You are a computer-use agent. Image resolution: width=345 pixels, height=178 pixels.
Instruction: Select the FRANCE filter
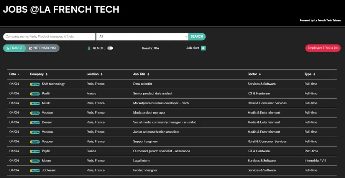tap(15, 48)
